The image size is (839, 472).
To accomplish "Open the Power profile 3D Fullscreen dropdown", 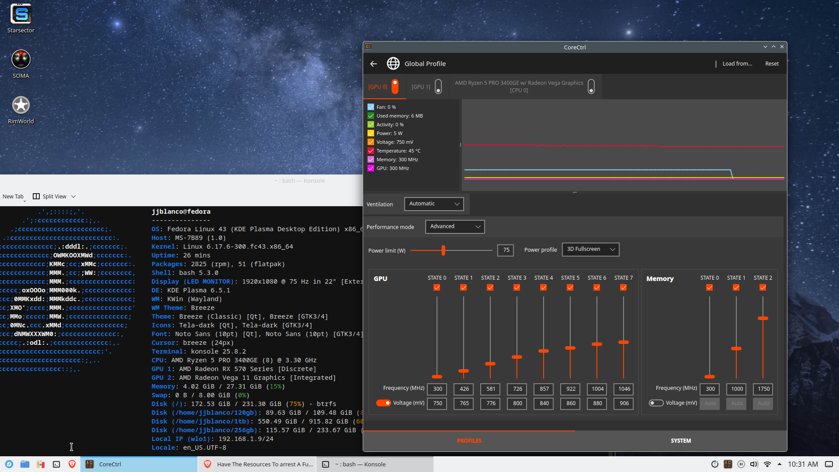I will click(590, 250).
